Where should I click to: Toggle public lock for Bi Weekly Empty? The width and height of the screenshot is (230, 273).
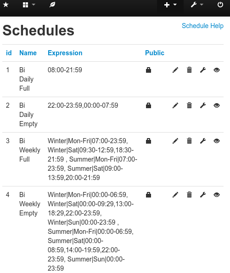[148, 195]
